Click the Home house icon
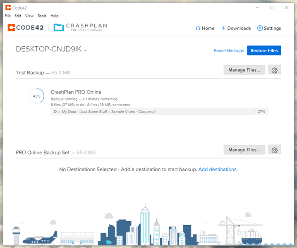The height and width of the screenshot is (248, 297). point(198,28)
